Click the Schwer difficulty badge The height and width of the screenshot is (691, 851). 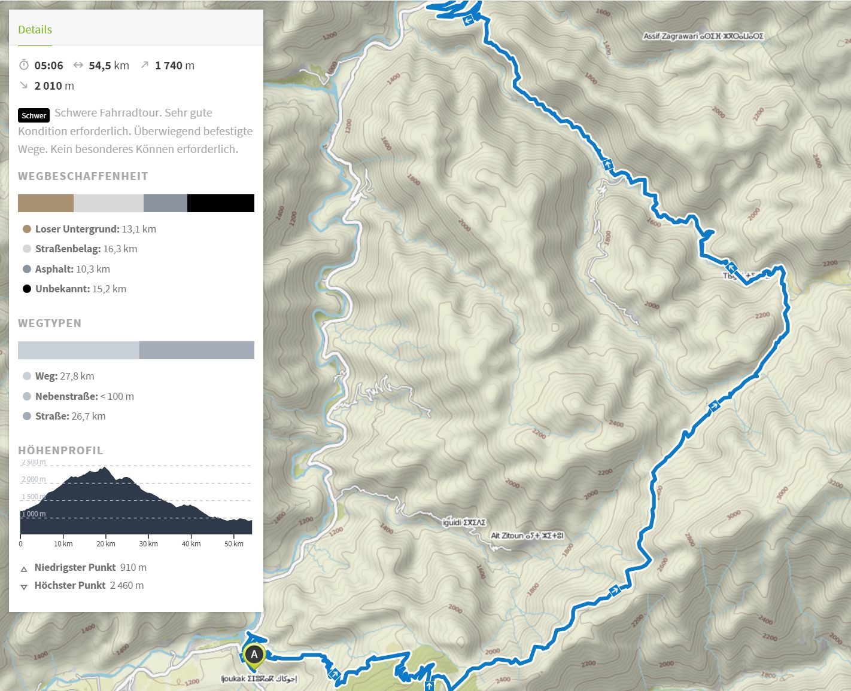pos(34,115)
